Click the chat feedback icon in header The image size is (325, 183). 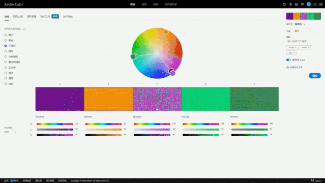click(x=303, y=5)
